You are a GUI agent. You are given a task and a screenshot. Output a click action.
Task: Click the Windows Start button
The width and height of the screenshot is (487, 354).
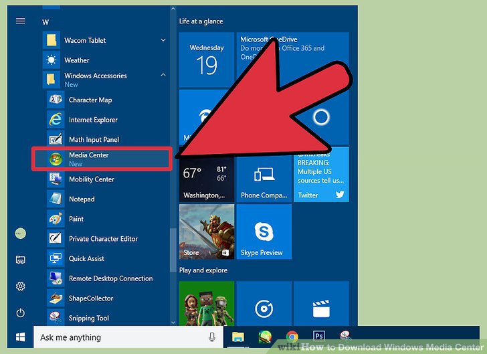point(21,337)
